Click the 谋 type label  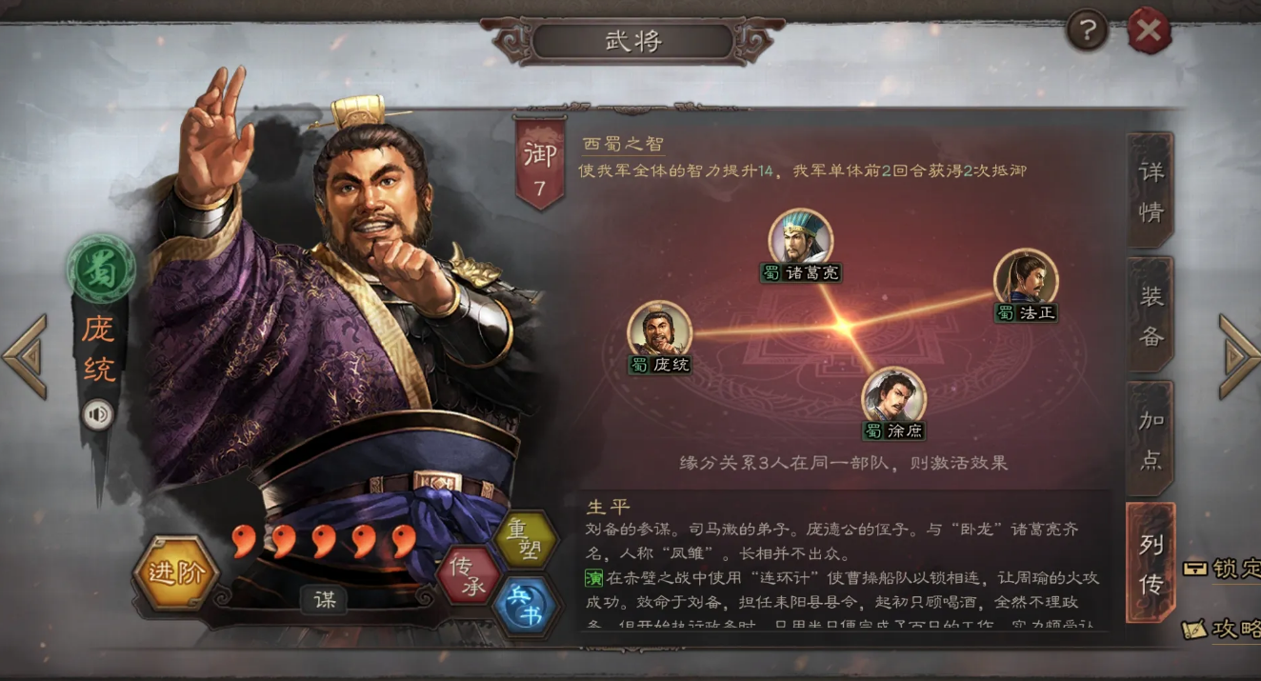click(x=324, y=599)
